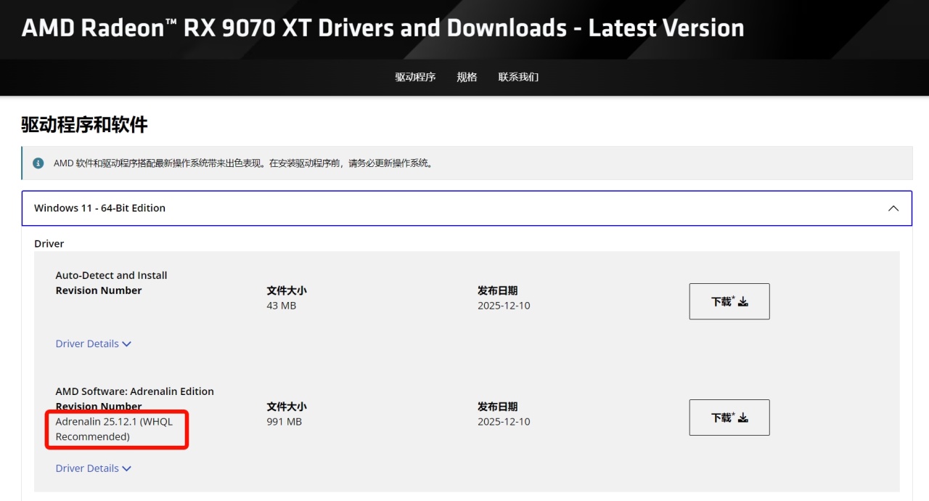Viewport: 929px width, 501px height.
Task: Click the Driver section label
Action: 49,244
